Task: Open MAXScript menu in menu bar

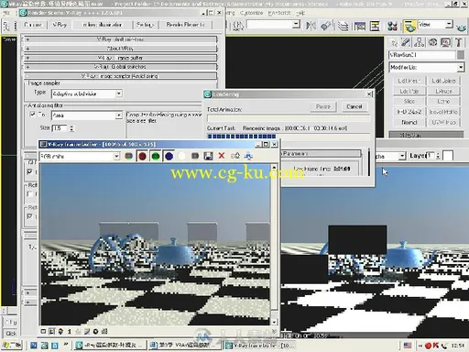Action: (x=279, y=13)
